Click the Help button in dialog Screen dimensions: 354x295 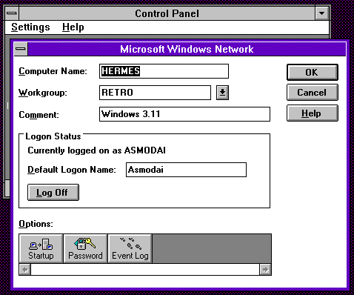click(313, 113)
